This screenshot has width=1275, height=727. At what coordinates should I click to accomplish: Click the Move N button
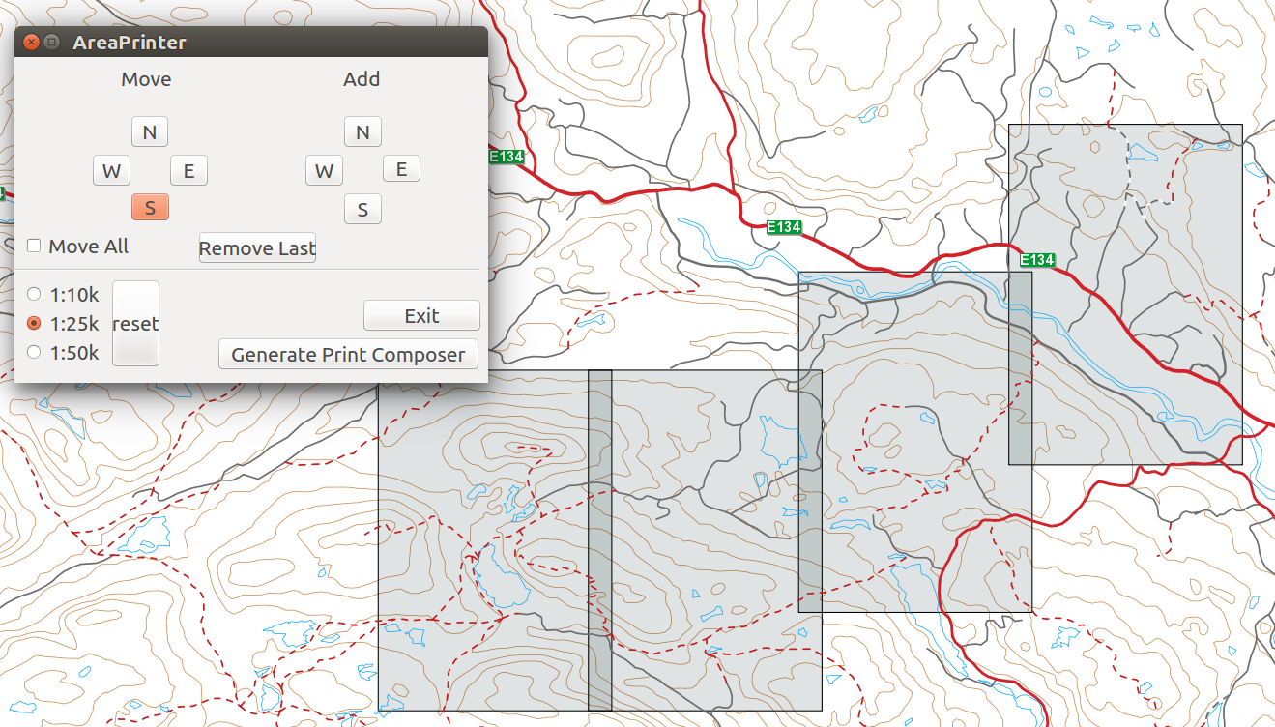point(149,132)
